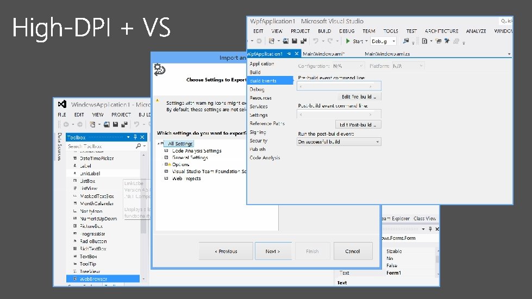The height and width of the screenshot is (299, 532).
Task: Close the WpfApplication1 document tab
Action: pyautogui.click(x=297, y=54)
